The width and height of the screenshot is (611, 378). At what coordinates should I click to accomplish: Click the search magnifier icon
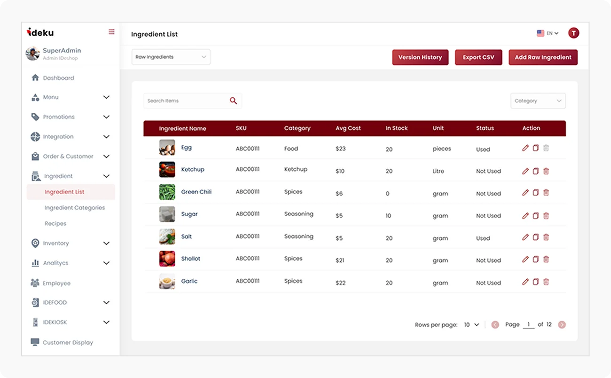[233, 101]
